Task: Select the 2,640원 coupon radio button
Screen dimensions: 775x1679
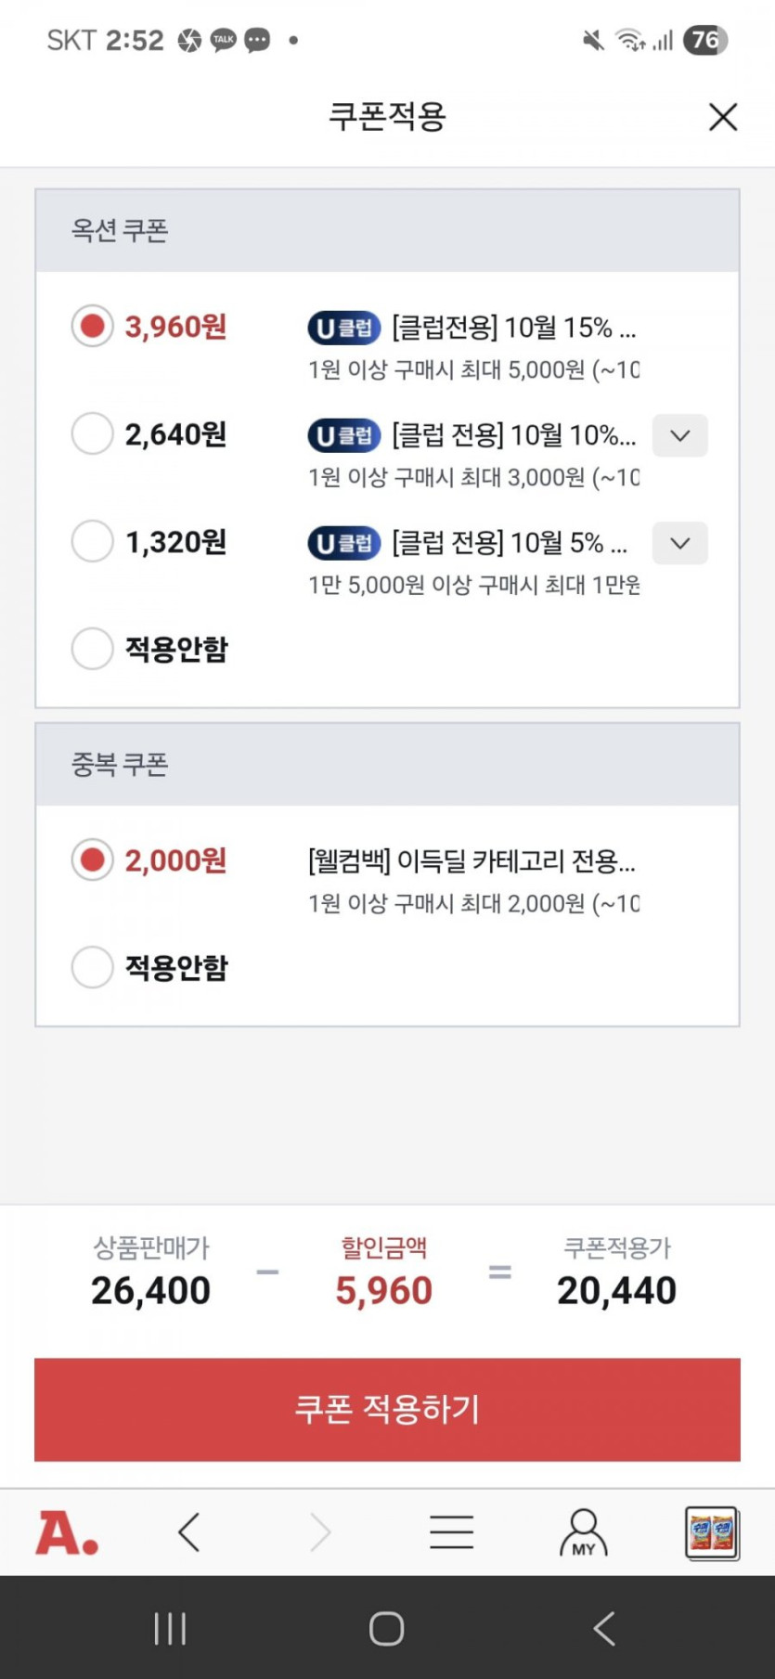Action: [x=93, y=434]
